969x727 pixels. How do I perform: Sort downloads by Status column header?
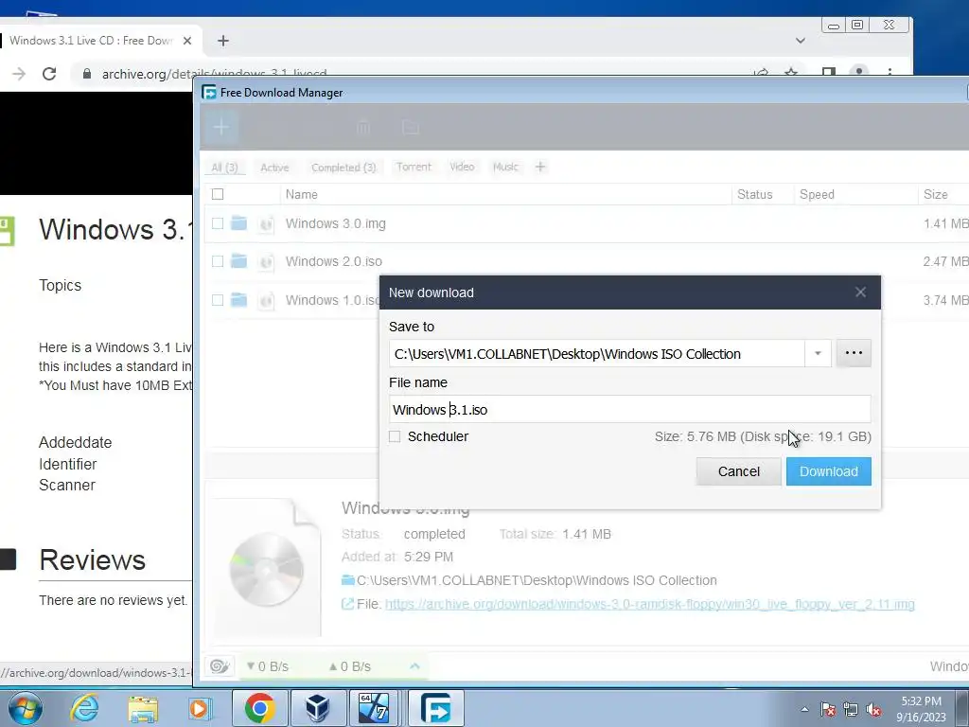tap(754, 194)
